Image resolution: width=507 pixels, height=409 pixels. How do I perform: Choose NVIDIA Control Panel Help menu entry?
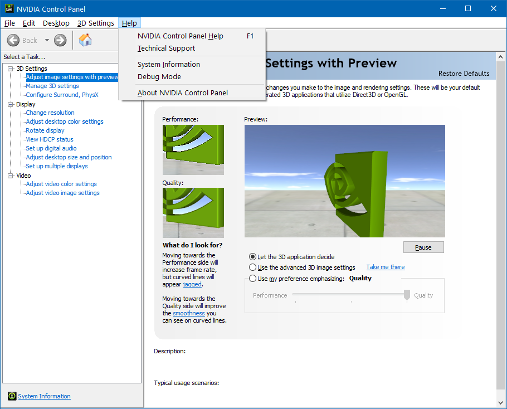[x=192, y=36]
